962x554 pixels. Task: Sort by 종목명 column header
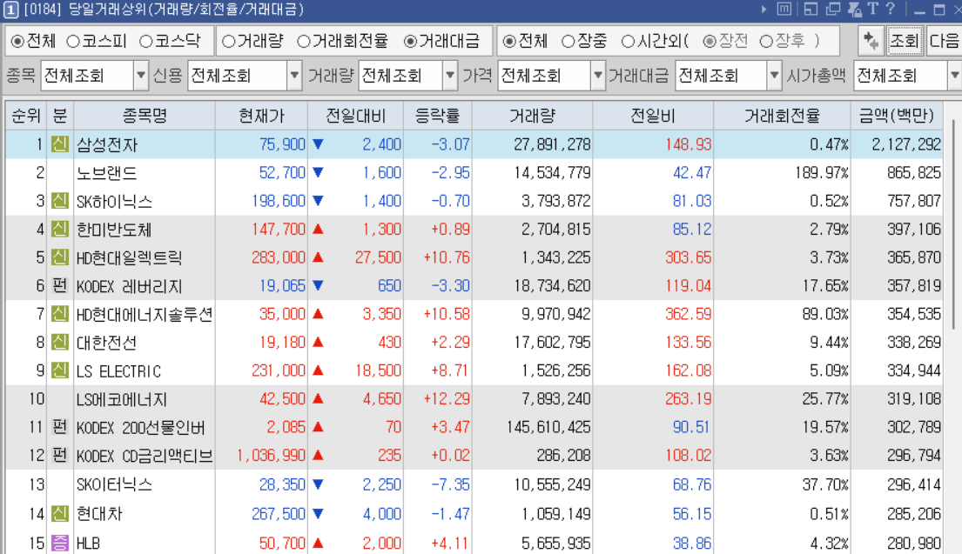click(145, 115)
